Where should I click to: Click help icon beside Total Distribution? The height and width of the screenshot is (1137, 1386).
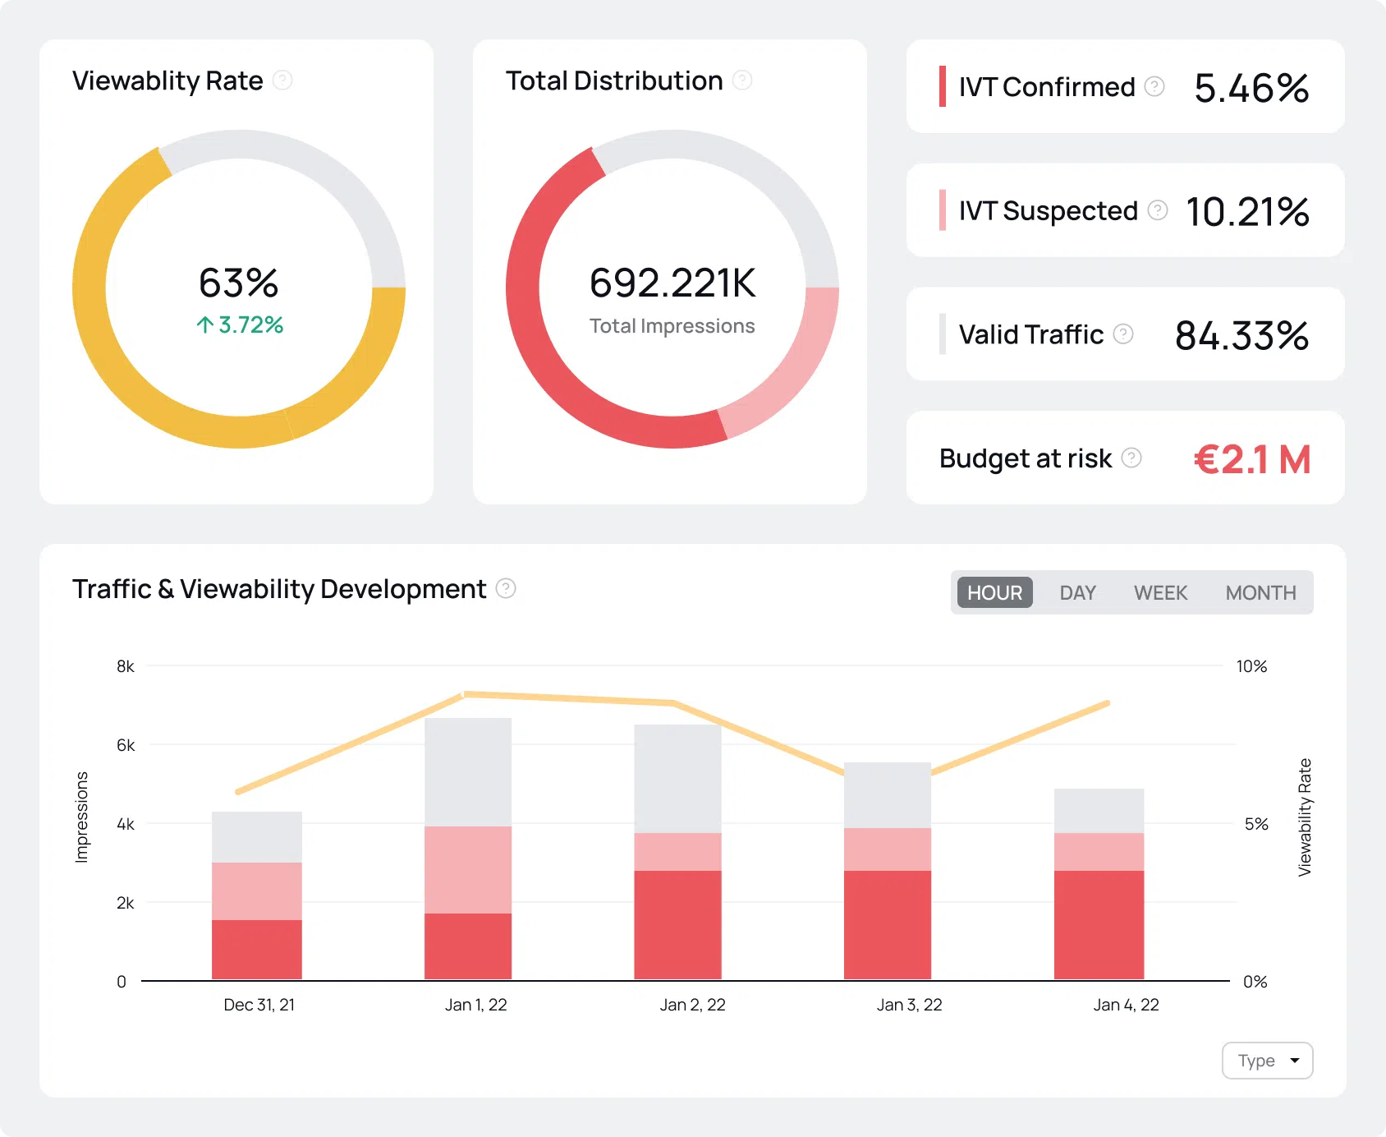point(742,81)
